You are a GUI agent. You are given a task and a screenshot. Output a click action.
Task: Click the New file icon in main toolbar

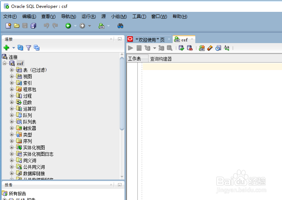(x=8, y=26)
